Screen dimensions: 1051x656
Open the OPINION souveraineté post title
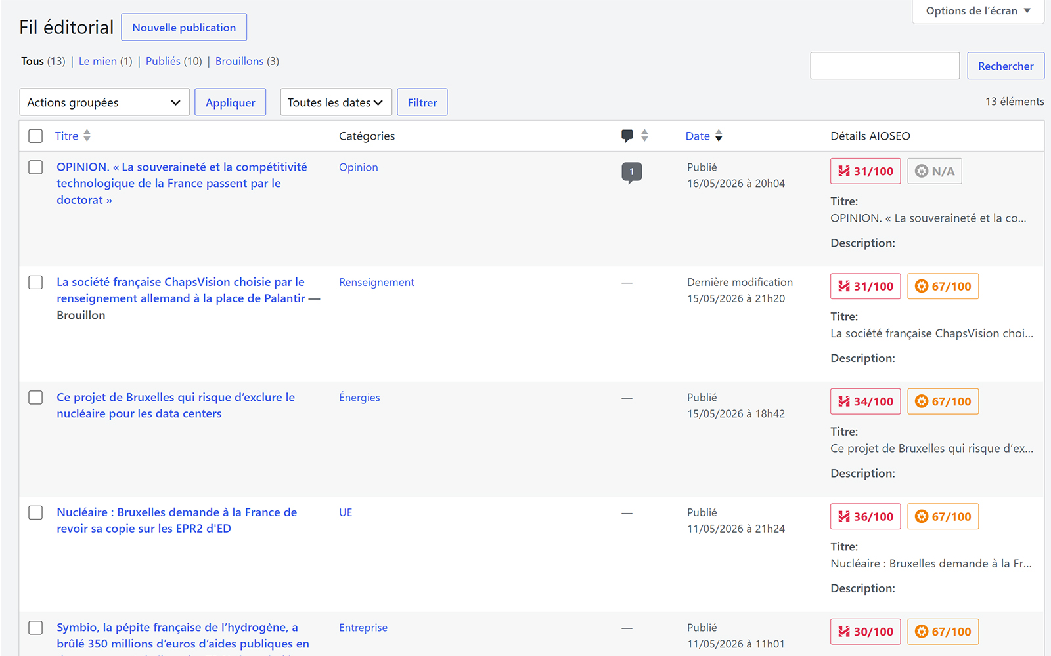coord(182,184)
